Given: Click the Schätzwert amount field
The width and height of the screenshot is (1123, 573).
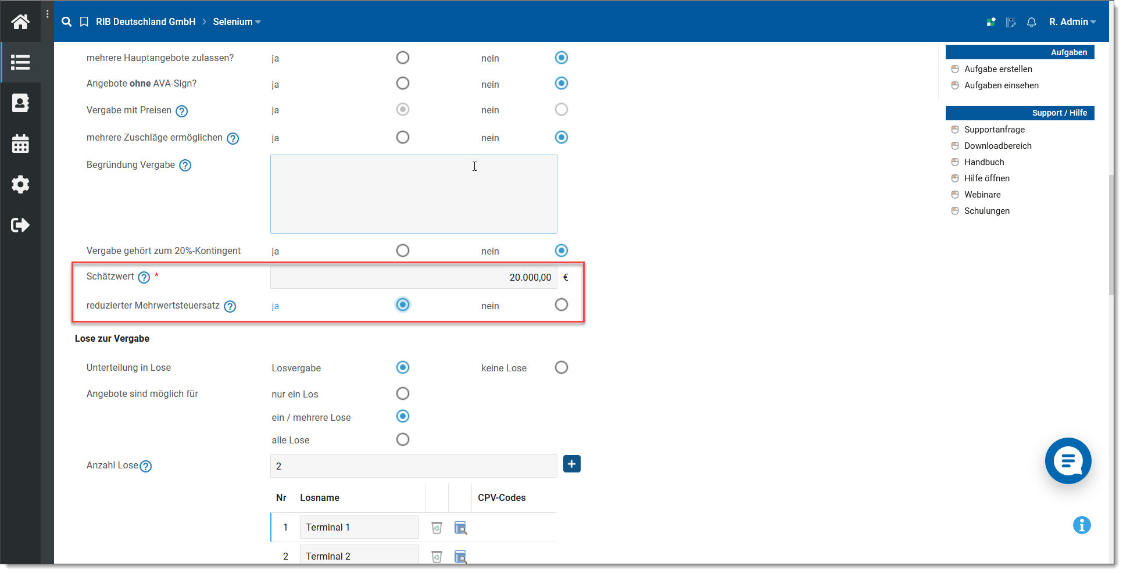Looking at the screenshot, I should pos(414,277).
